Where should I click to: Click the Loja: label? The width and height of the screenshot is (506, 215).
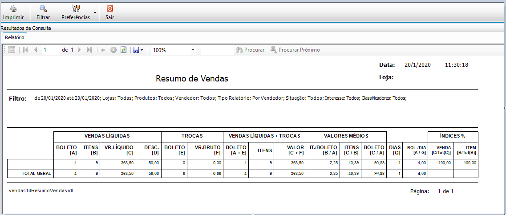(x=386, y=77)
